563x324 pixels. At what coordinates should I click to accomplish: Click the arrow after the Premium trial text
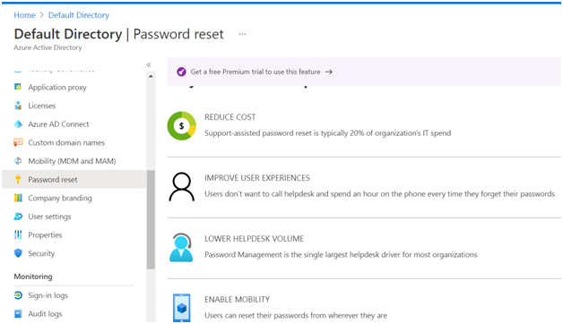coord(328,72)
